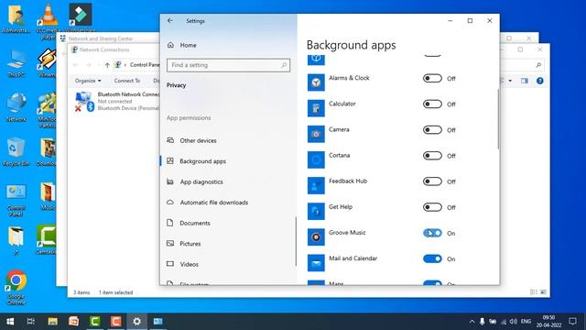Image resolution: width=586 pixels, height=330 pixels.
Task: Click volume icon in system tray
Action: pyautogui.click(x=514, y=322)
